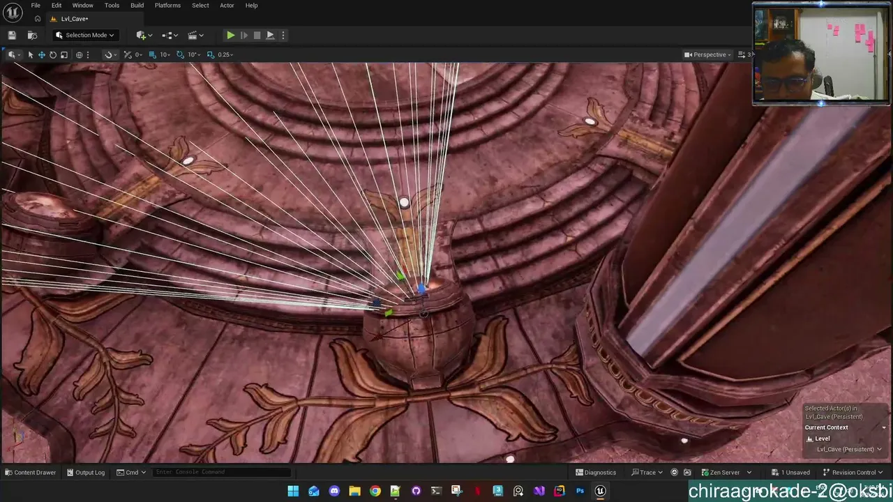Open JetBrains Rider from the taskbar
This screenshot has width=893, height=502.
point(559,491)
